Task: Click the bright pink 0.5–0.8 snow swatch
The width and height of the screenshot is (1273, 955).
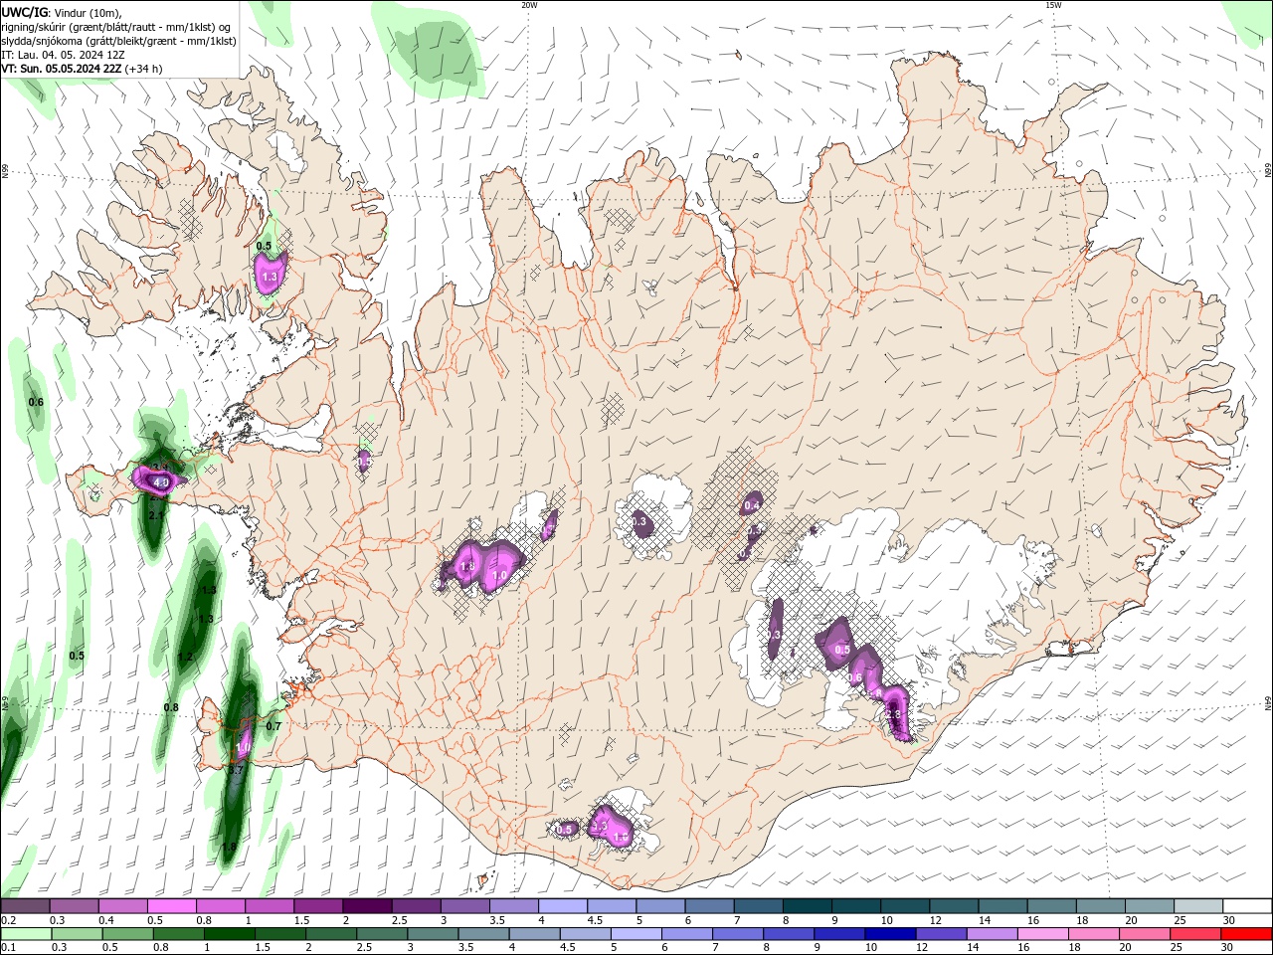Action: pyautogui.click(x=172, y=906)
